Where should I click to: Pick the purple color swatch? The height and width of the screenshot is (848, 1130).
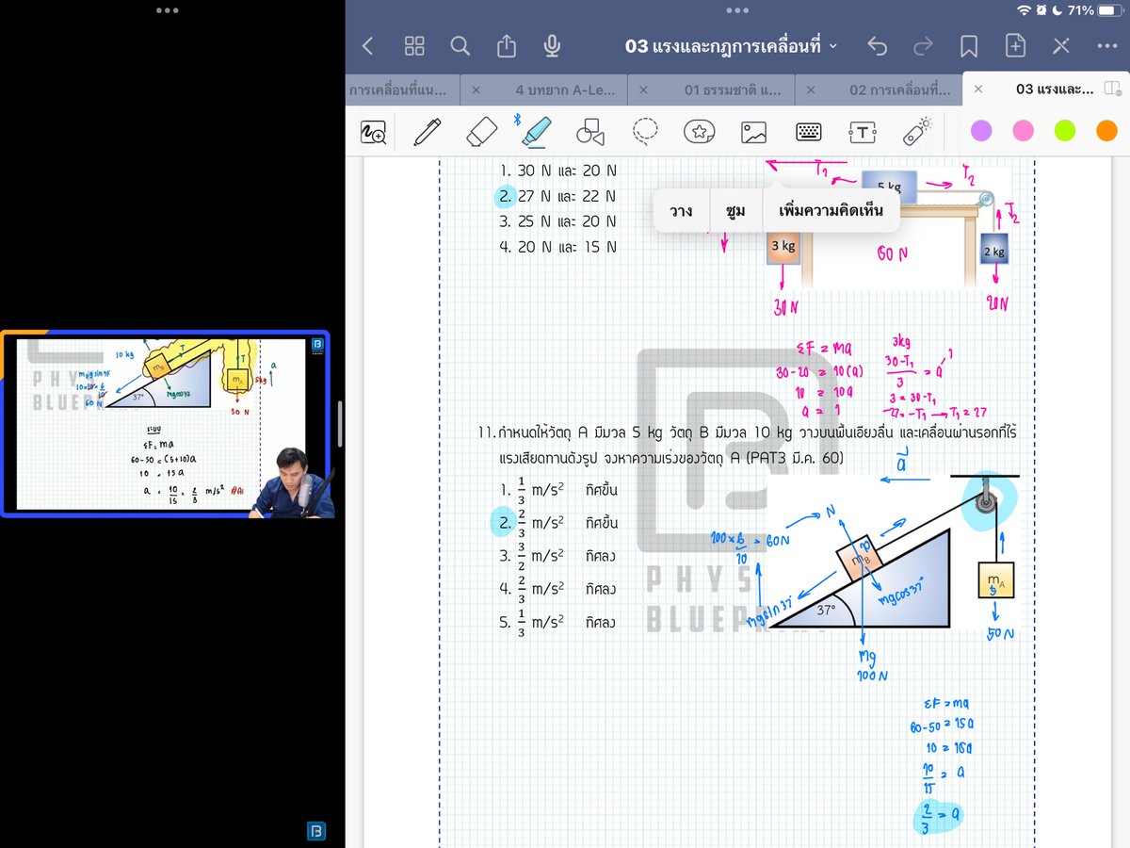click(x=981, y=131)
